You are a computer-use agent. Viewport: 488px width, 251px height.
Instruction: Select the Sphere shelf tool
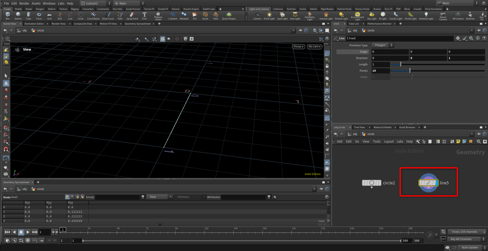(x=18, y=16)
